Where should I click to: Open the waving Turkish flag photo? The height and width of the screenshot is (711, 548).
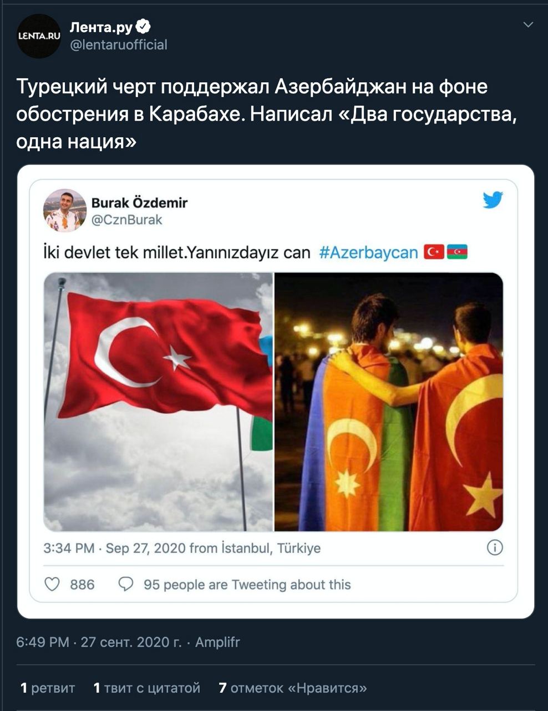pyautogui.click(x=158, y=402)
